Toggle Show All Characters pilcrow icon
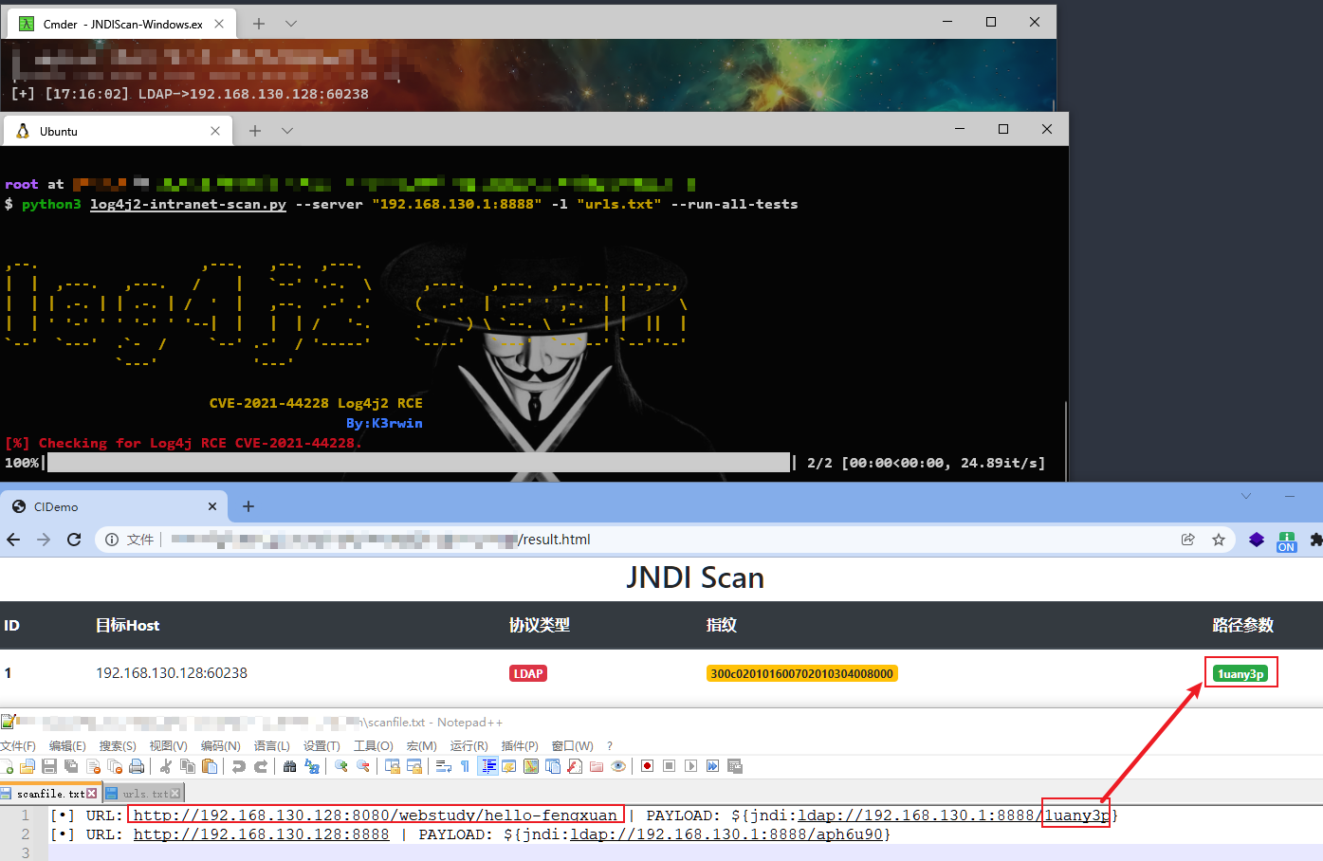1323x861 pixels. [x=465, y=766]
